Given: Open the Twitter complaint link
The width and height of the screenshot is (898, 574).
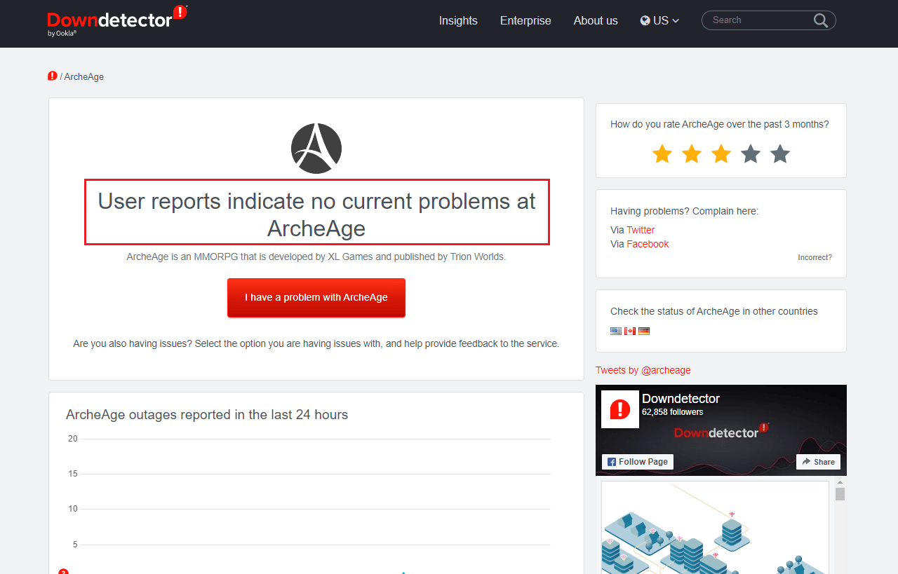Looking at the screenshot, I should [641, 230].
